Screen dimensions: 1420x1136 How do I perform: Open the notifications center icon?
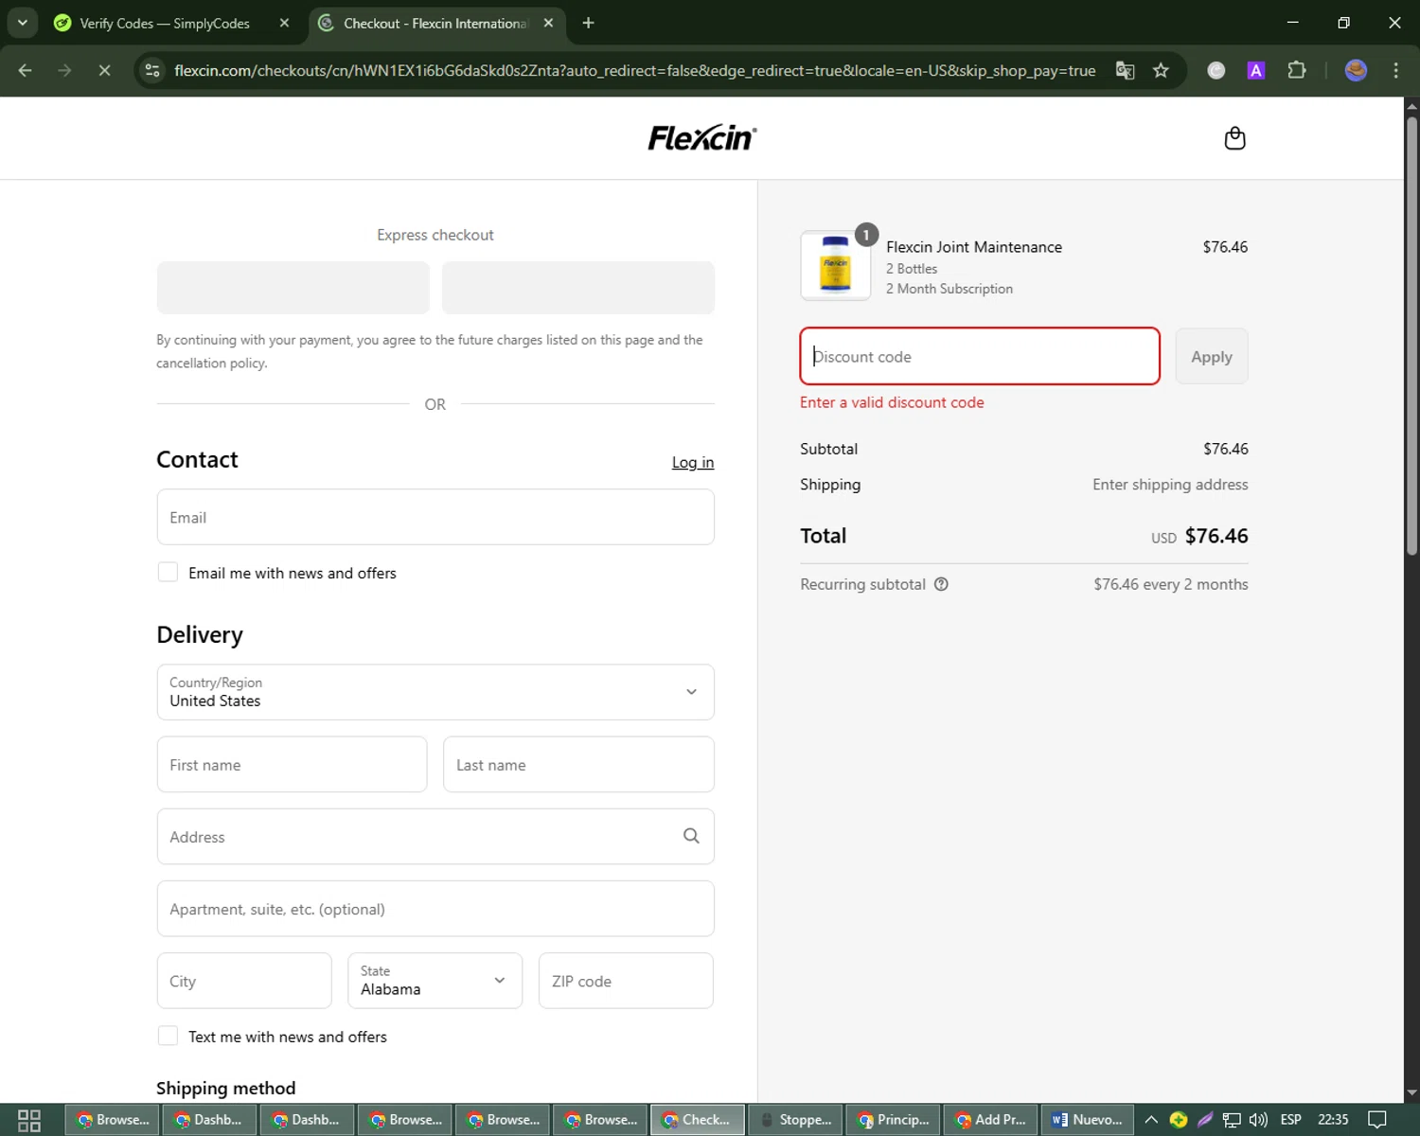click(x=1377, y=1120)
